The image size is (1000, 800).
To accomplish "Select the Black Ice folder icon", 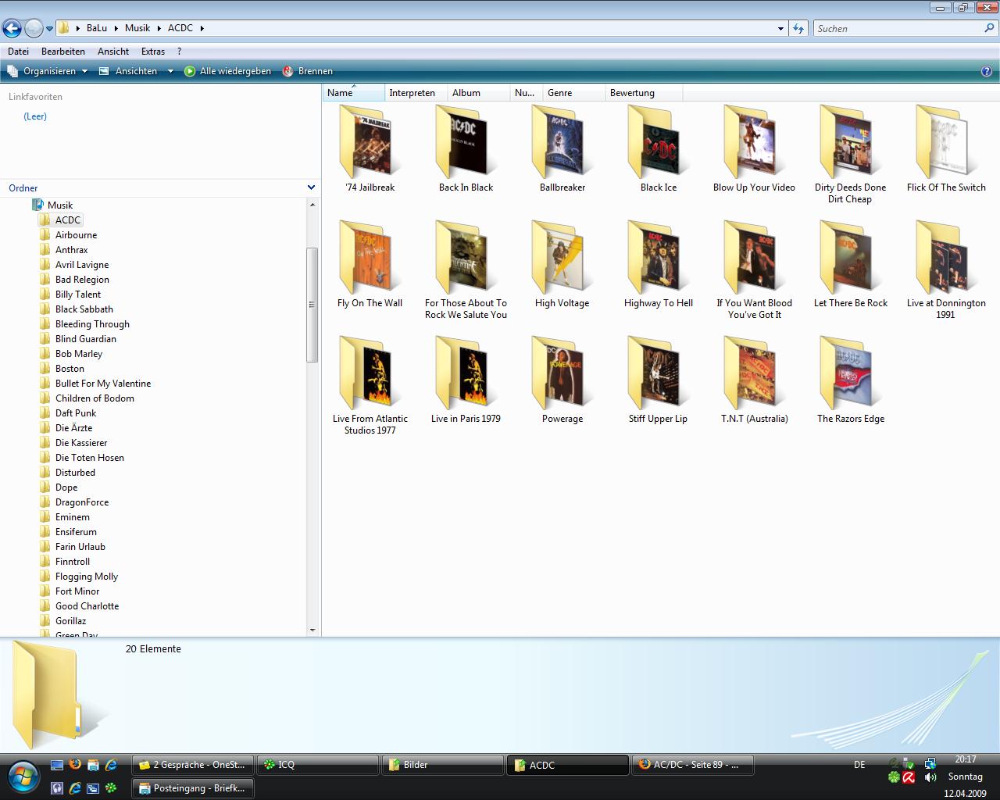I will pos(658,144).
